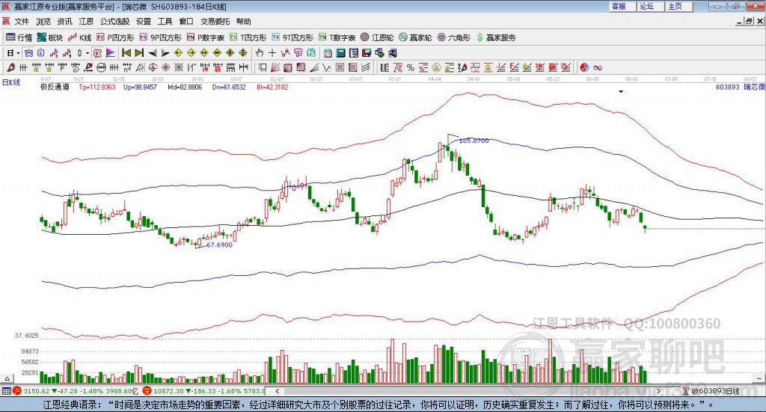The image size is (766, 412).
Task: Open the P数字表 tool
Action: pyautogui.click(x=206, y=37)
